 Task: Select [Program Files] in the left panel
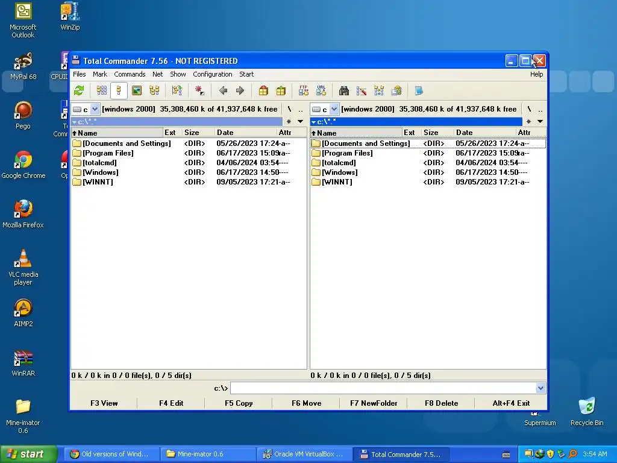tap(108, 153)
